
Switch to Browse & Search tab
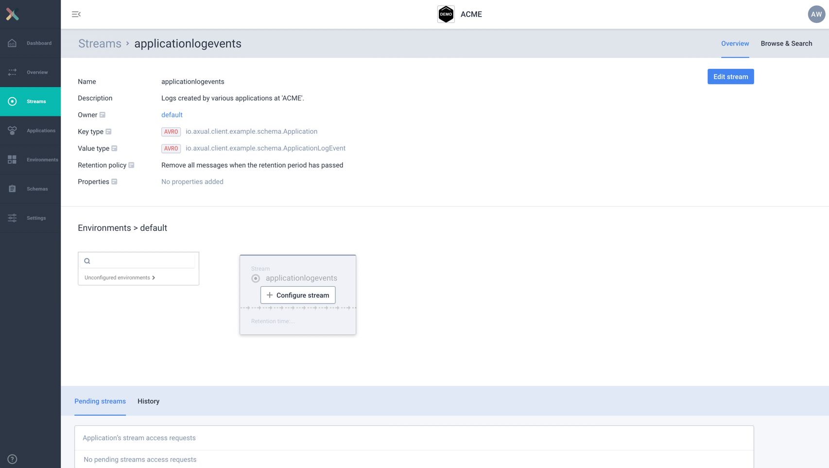(x=786, y=43)
